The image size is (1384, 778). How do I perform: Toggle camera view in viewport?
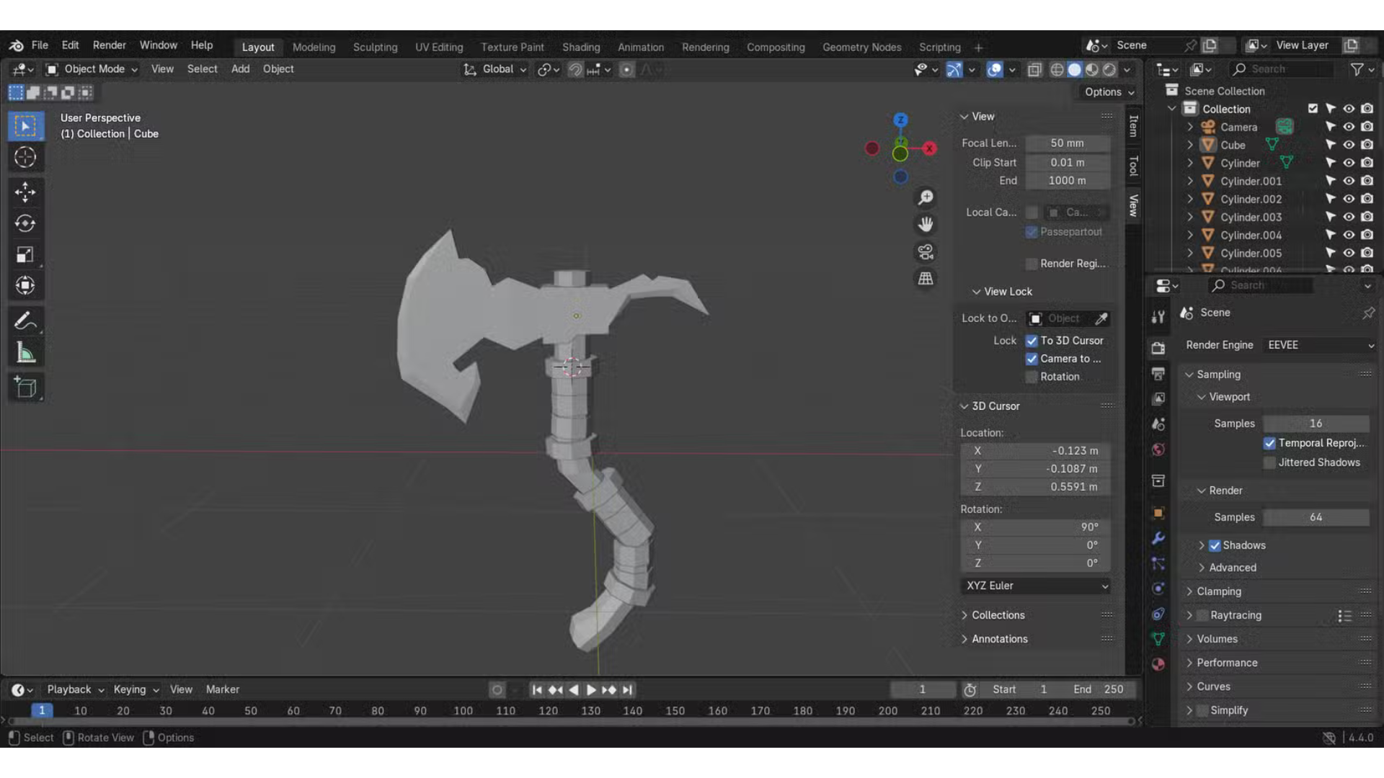(x=926, y=252)
